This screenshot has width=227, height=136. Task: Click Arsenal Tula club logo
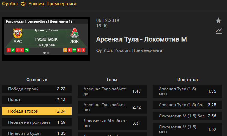(17, 33)
